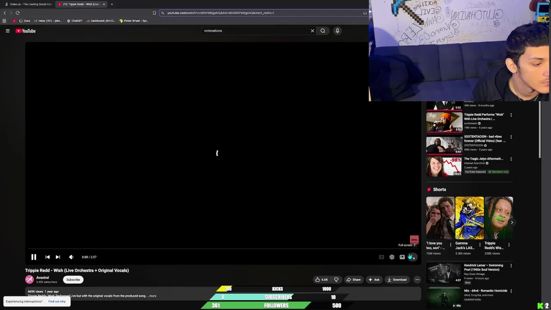
Task: Subscribe to the Avastral channel
Action: click(x=73, y=279)
